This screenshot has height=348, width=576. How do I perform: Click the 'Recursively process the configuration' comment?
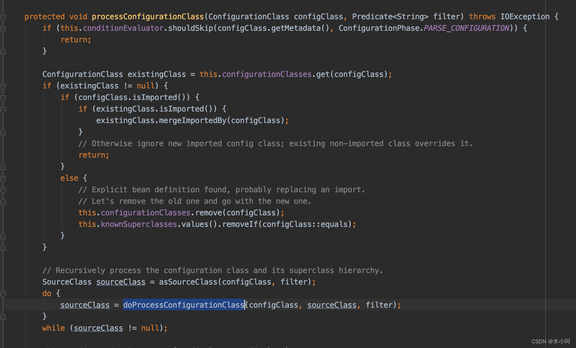[x=213, y=270]
